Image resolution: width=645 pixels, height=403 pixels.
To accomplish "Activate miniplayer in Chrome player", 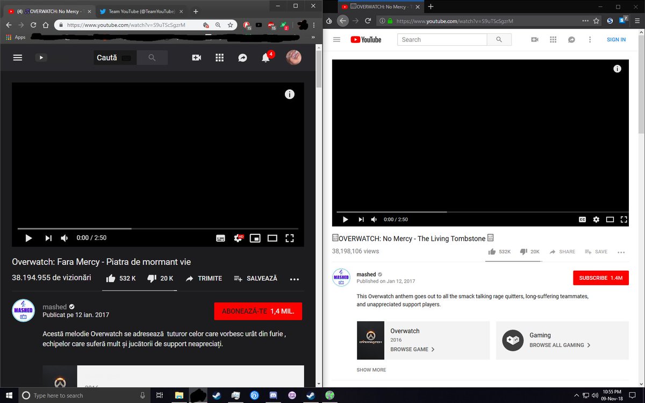I will (x=255, y=238).
